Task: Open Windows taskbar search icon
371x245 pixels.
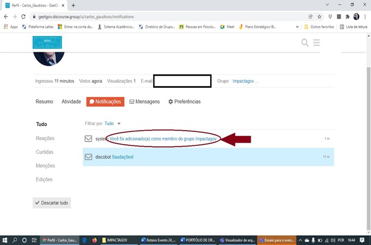Action: click(15, 240)
